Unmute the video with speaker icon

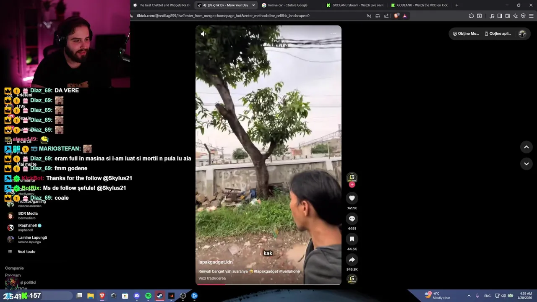click(x=203, y=34)
